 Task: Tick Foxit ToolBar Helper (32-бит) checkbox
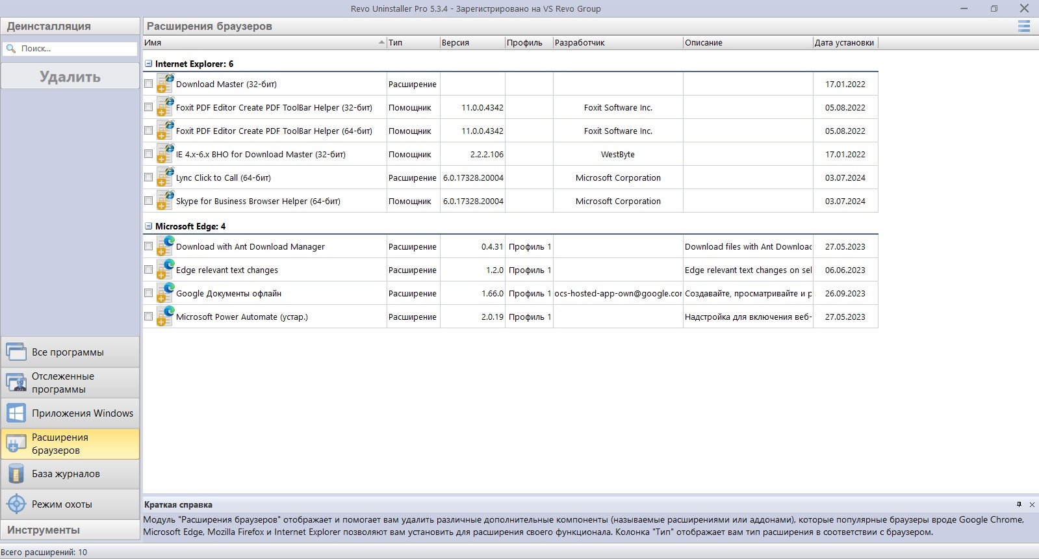149,107
